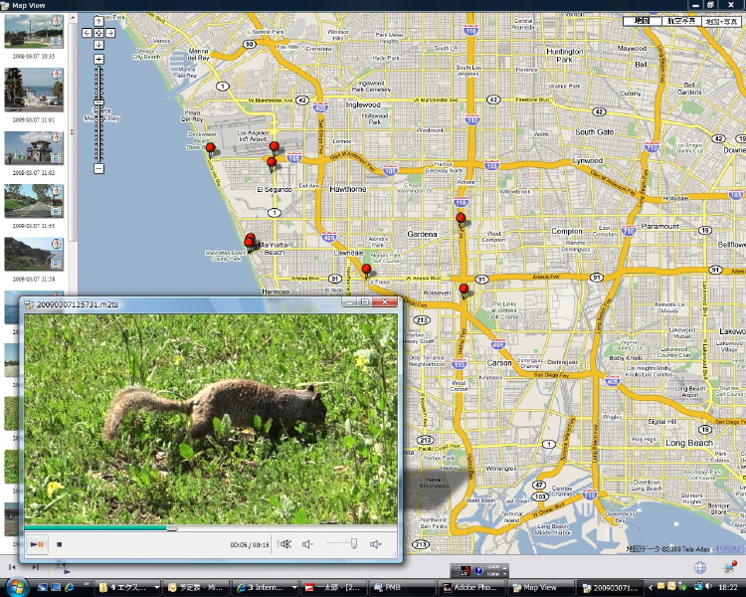Recenter map using the center pan button
Viewport: 746px width, 597px height.
[98, 33]
